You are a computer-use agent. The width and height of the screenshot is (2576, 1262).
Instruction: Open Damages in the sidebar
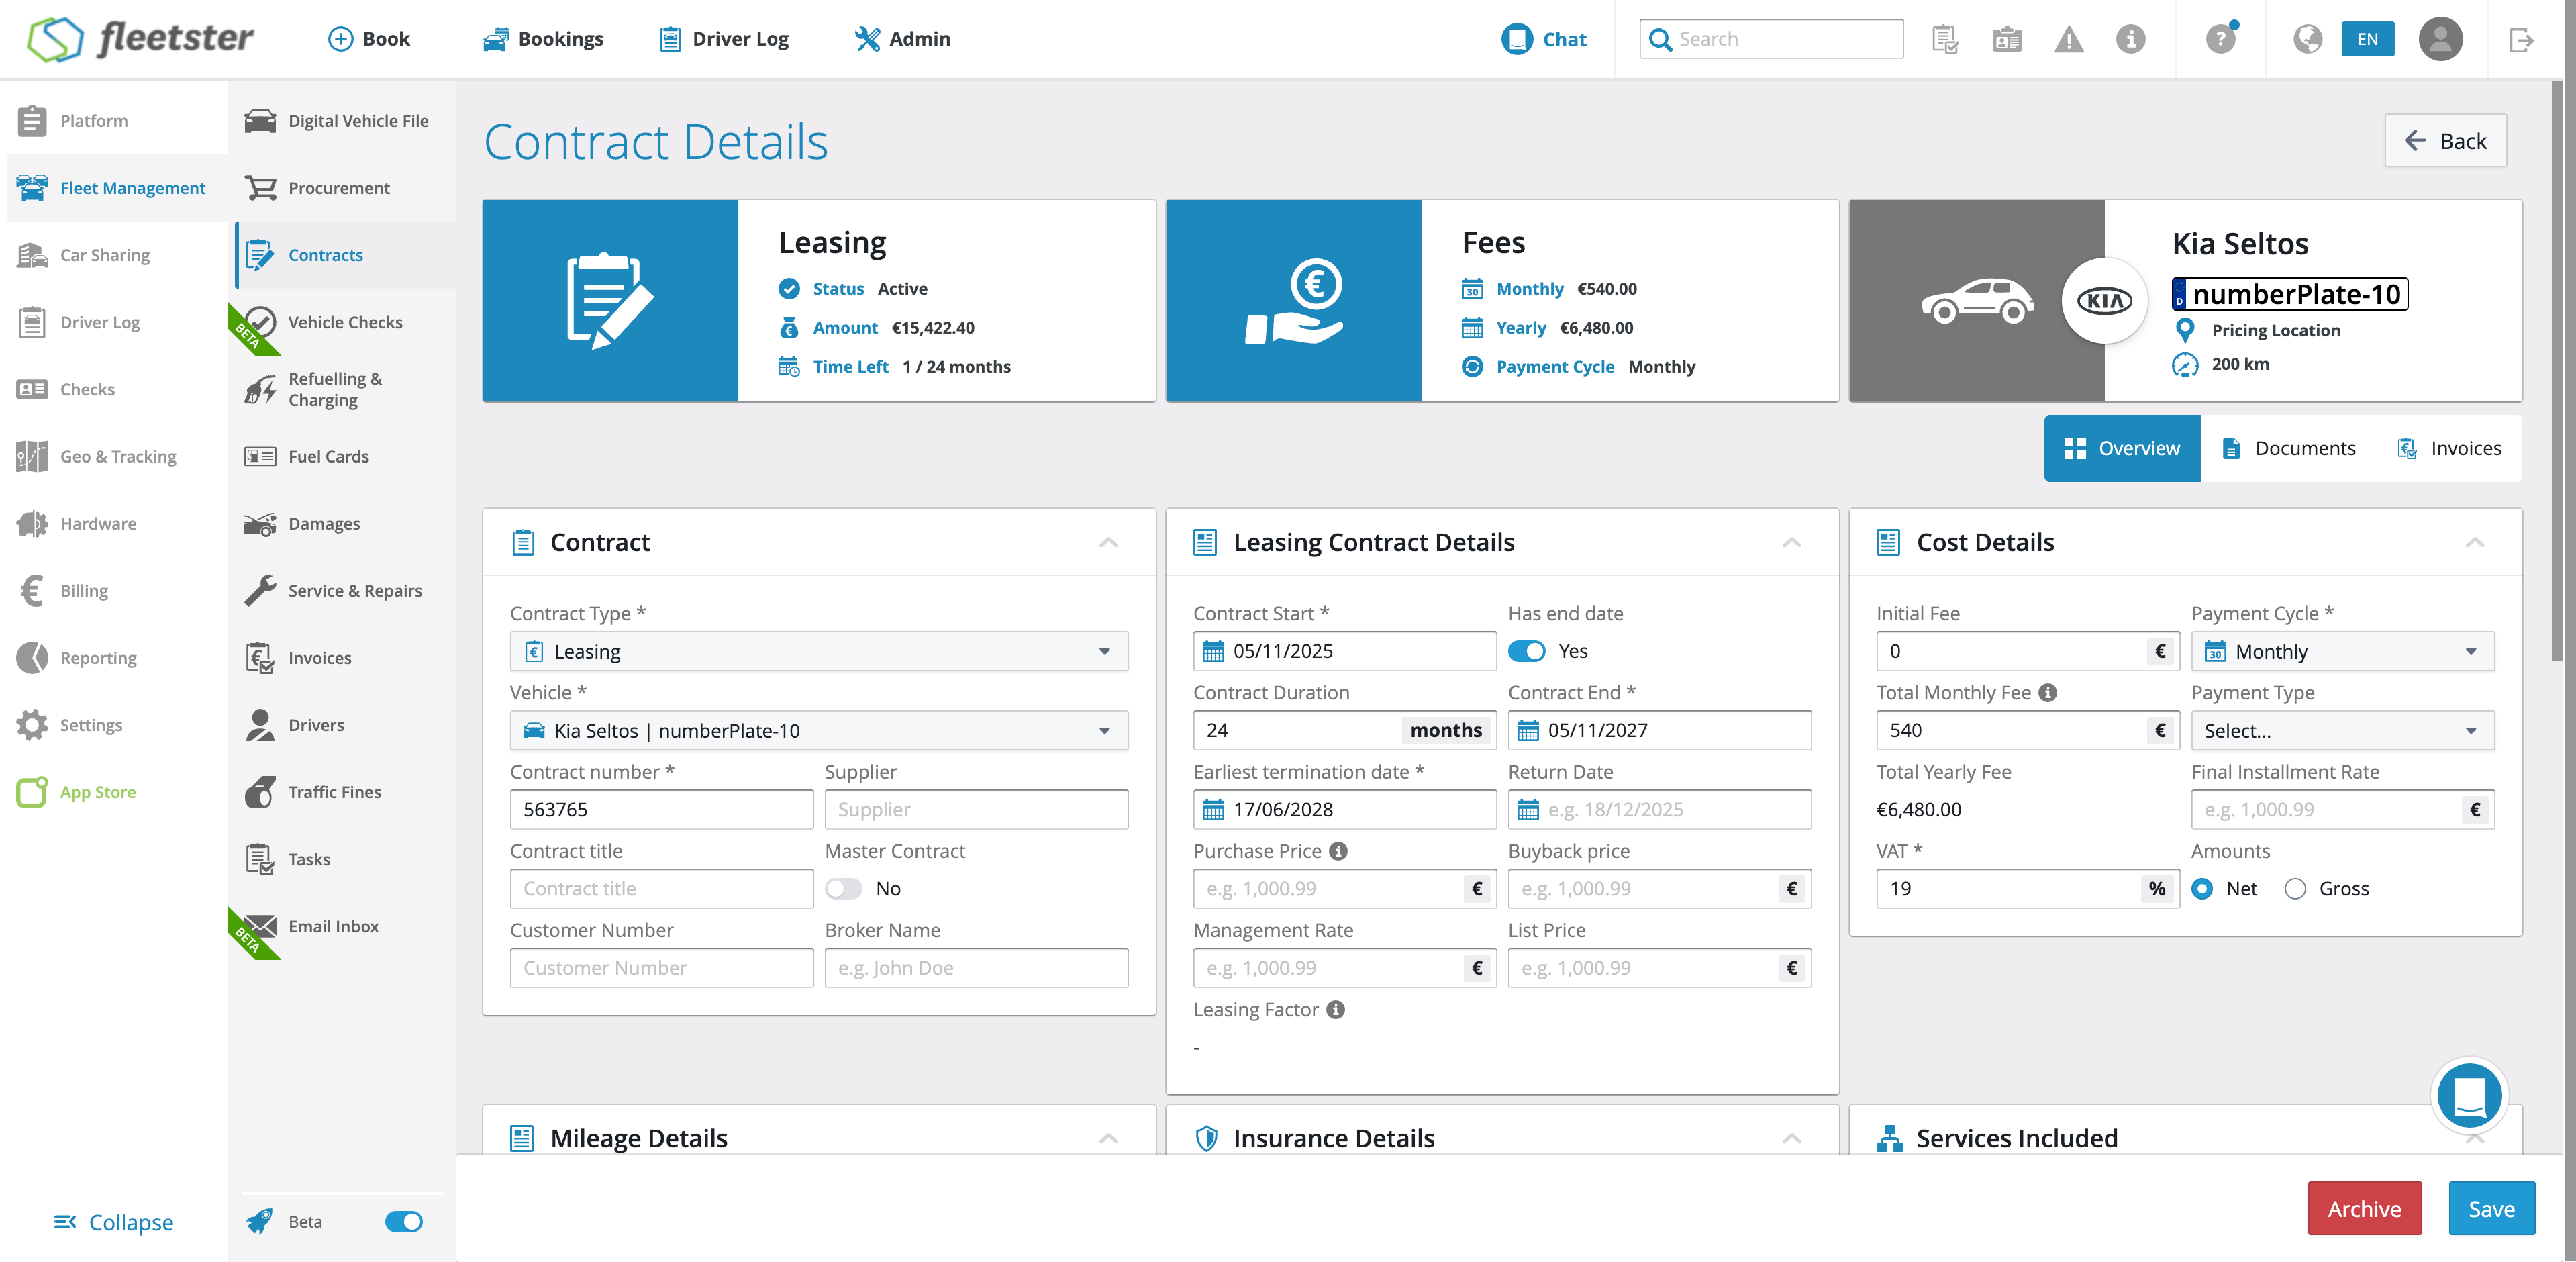[x=324, y=524]
